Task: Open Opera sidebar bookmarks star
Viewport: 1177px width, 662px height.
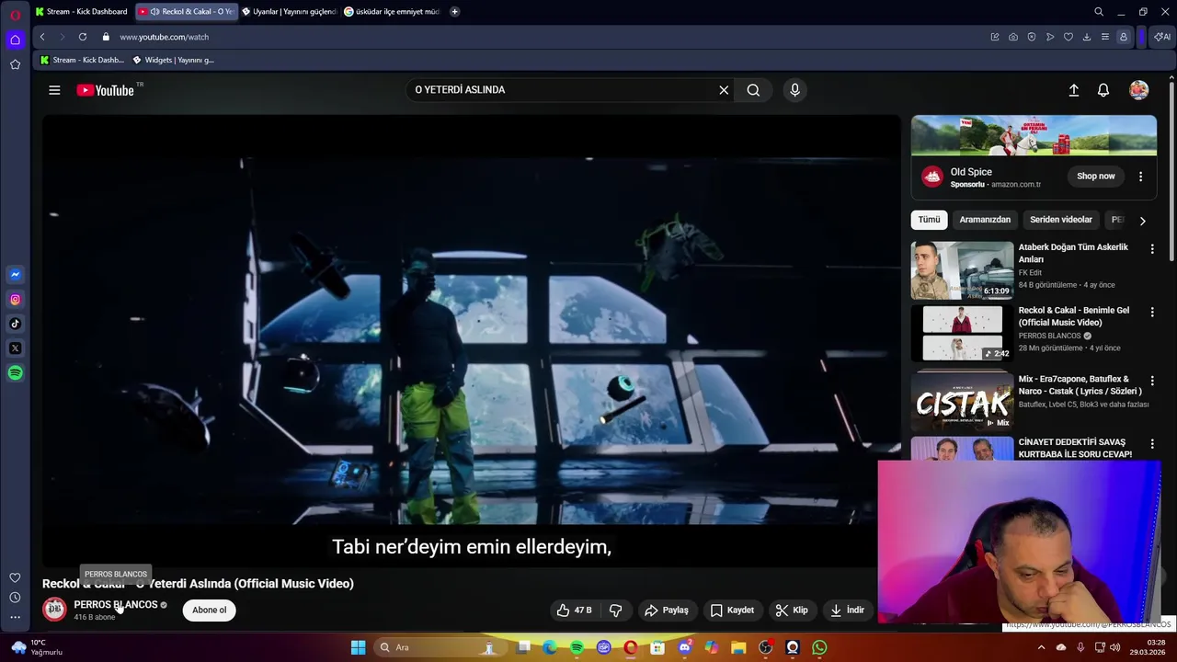Action: (x=15, y=64)
